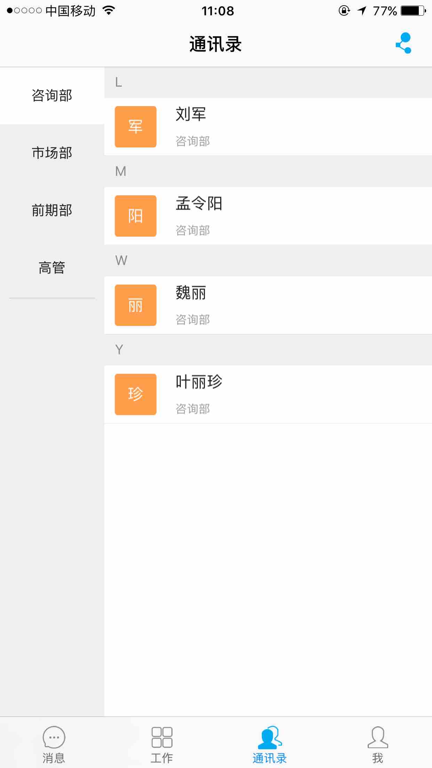Open contact 叶丽珍
The height and width of the screenshot is (768, 432).
tap(268, 394)
